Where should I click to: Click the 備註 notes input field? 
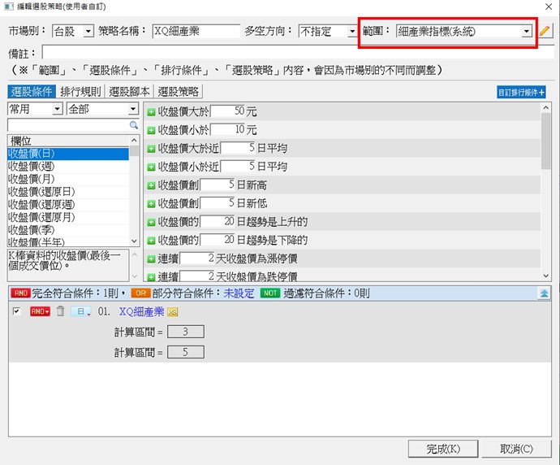[x=298, y=53]
